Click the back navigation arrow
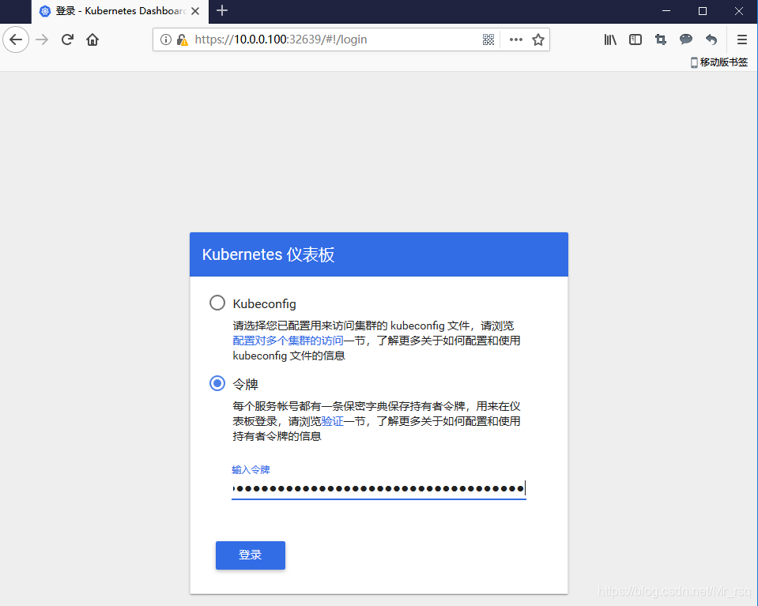758x606 pixels. [x=16, y=40]
